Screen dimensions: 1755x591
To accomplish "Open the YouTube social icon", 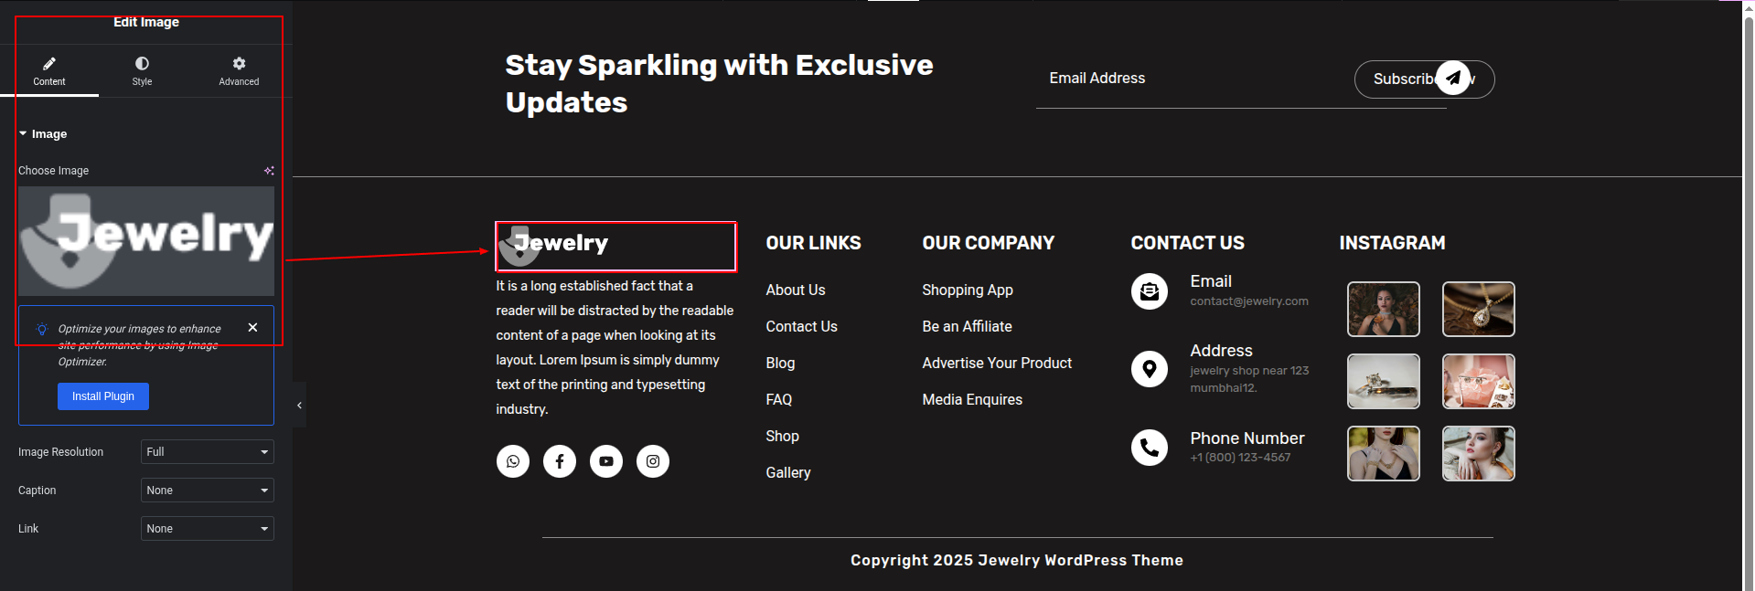I will coord(606,461).
